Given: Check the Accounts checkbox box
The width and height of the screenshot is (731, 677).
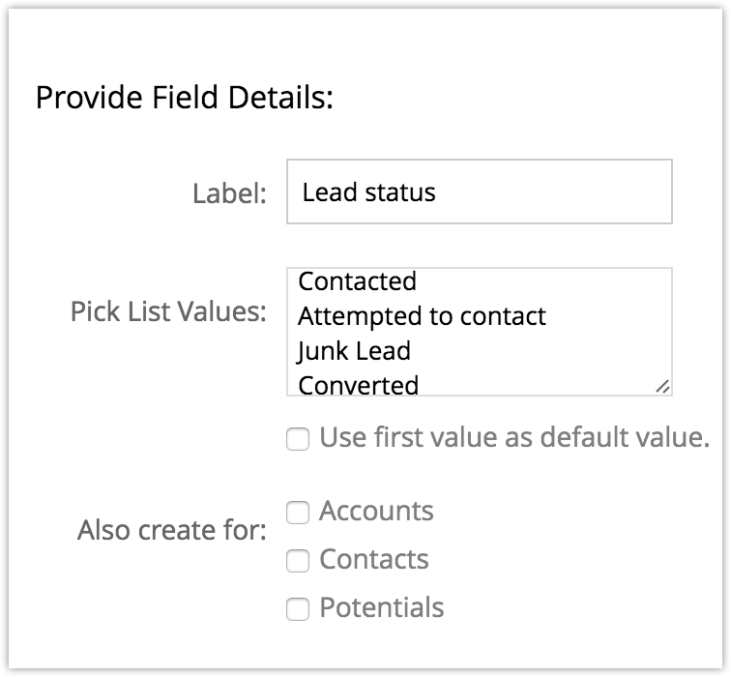Looking at the screenshot, I should tap(299, 513).
